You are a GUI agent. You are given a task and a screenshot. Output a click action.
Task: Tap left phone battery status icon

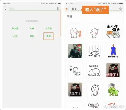[x=59, y=4]
